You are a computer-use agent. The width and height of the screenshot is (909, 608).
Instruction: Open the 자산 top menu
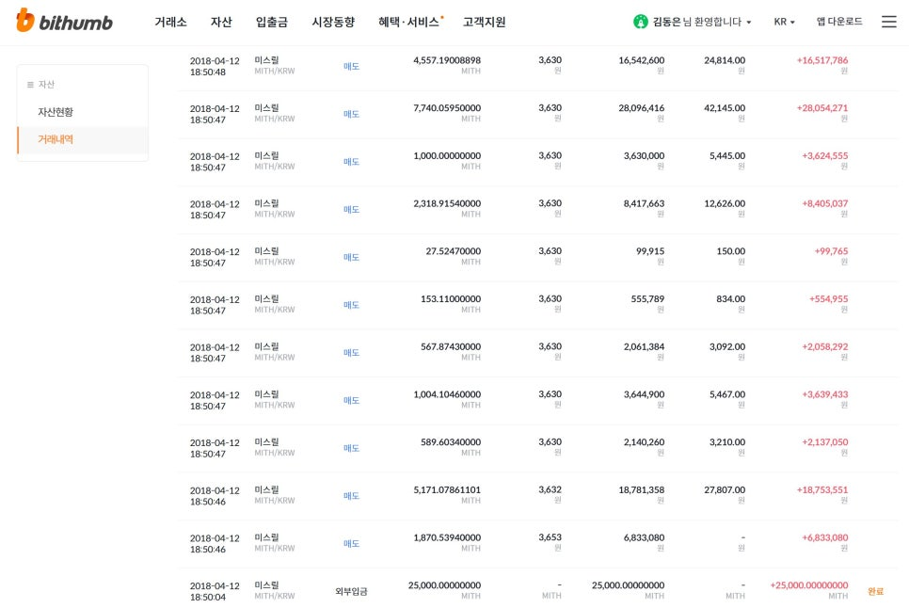[221, 22]
